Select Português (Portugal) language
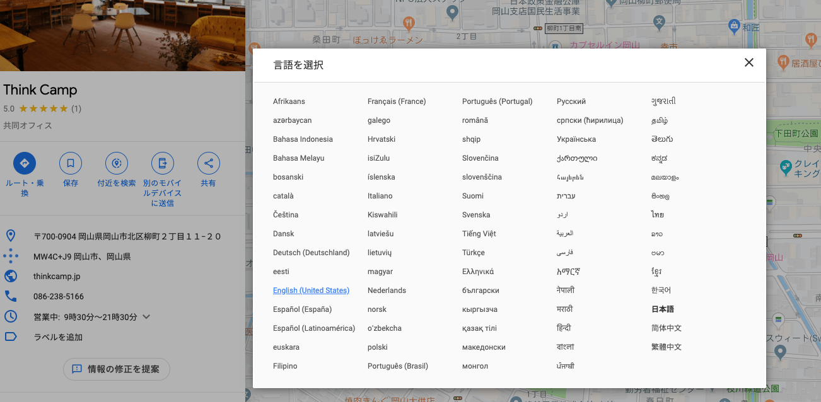This screenshot has width=821, height=402. [498, 101]
